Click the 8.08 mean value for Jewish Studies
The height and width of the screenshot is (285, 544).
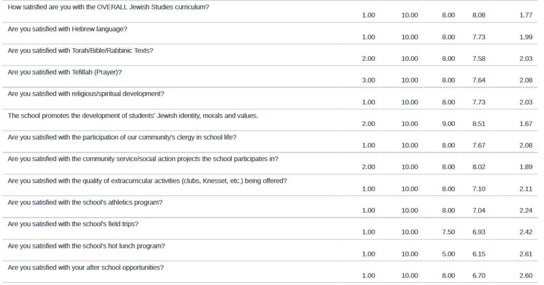pos(479,15)
